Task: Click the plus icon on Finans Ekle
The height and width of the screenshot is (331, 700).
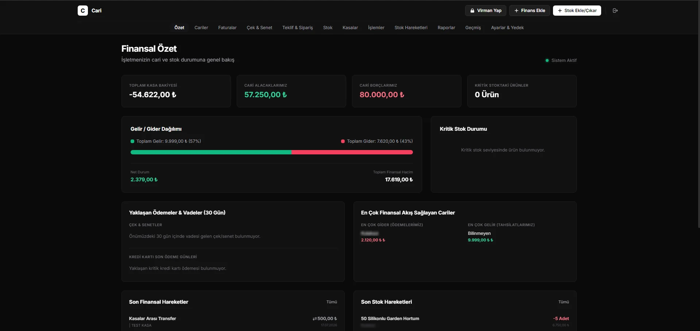Action: coord(516,11)
